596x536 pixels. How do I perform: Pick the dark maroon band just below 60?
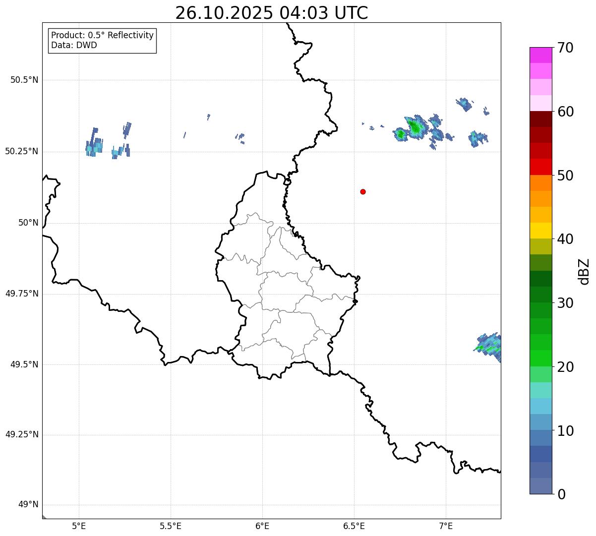540,119
